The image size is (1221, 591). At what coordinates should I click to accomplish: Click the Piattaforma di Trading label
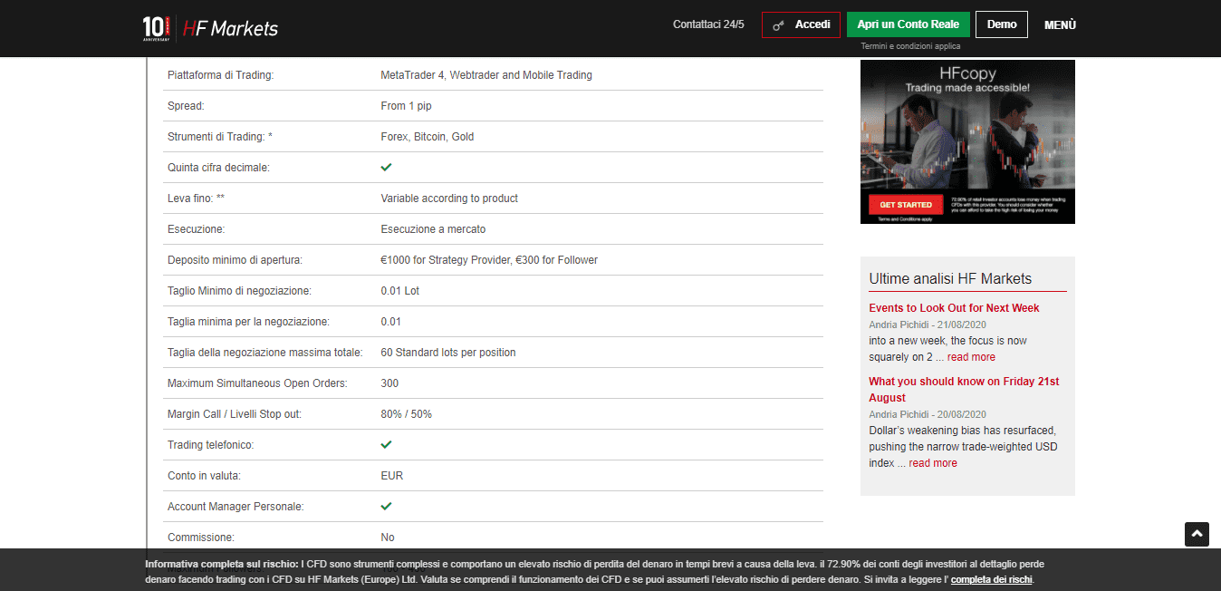(x=220, y=75)
